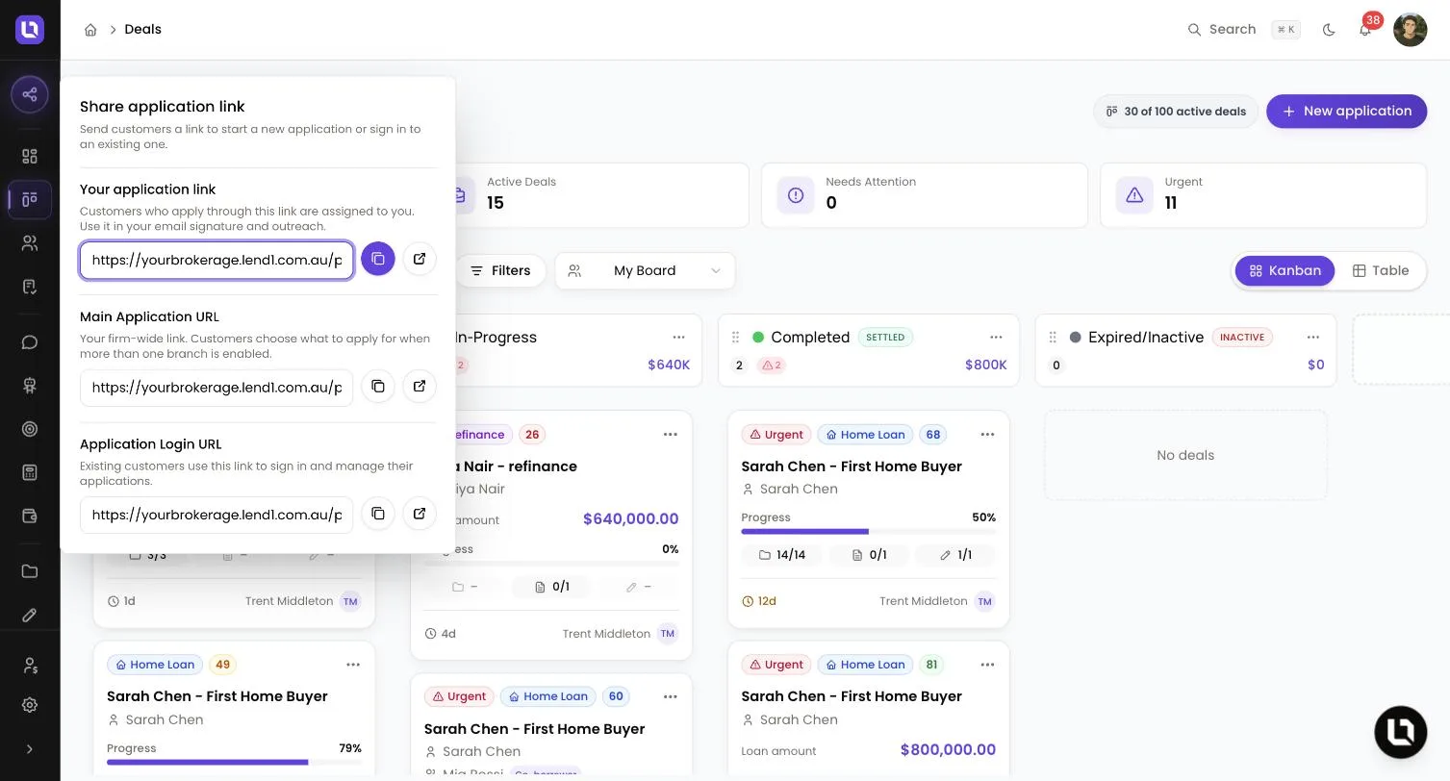Screen dimensions: 1450x781
Task: Open the Application Login URL externally
Action: [x=420, y=514]
